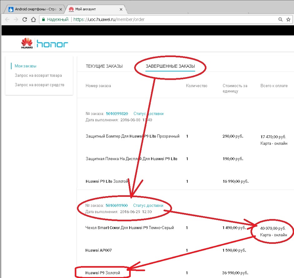Close the Мой аккаунт tab
Screen dimensions: 294x278
point(121,9)
